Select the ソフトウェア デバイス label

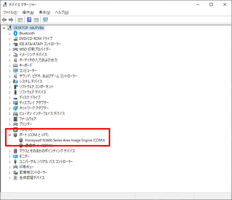click(x=33, y=92)
